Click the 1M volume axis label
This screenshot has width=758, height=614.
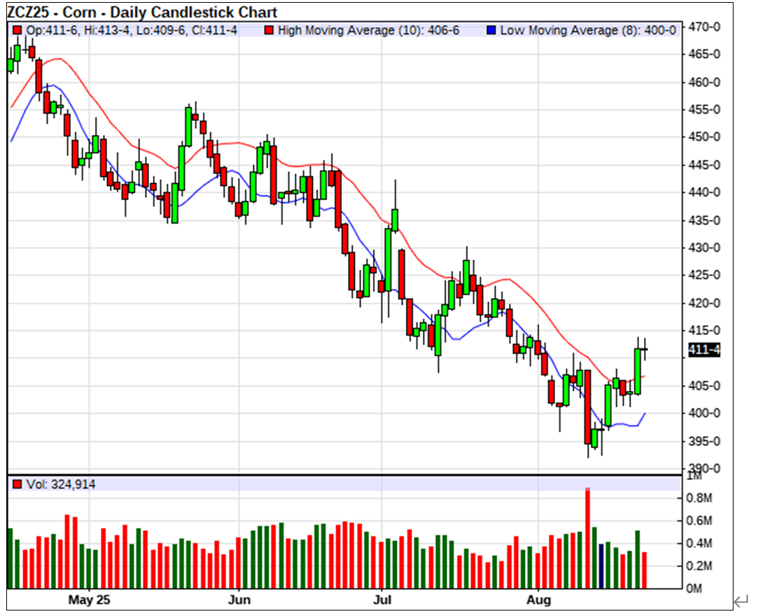[694, 476]
